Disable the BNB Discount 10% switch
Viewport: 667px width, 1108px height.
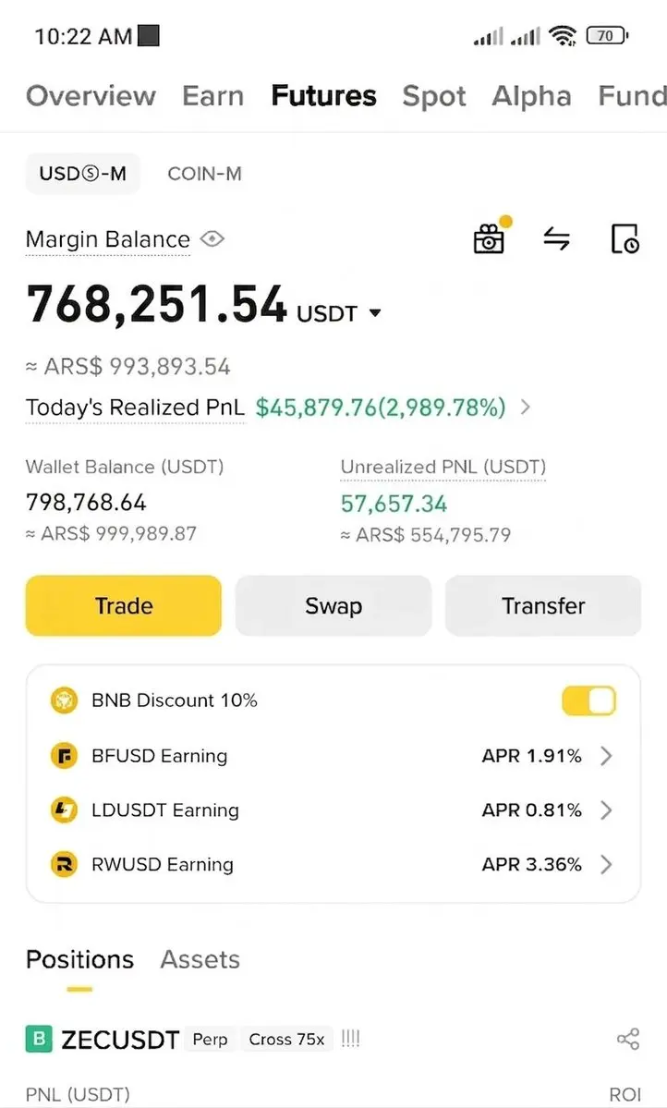[588, 701]
